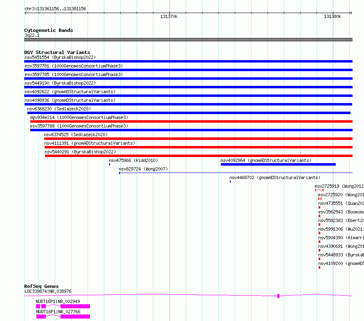Click the small blue nsv475966 marker
Screen dimensions: 364x321
pos(110,164)
